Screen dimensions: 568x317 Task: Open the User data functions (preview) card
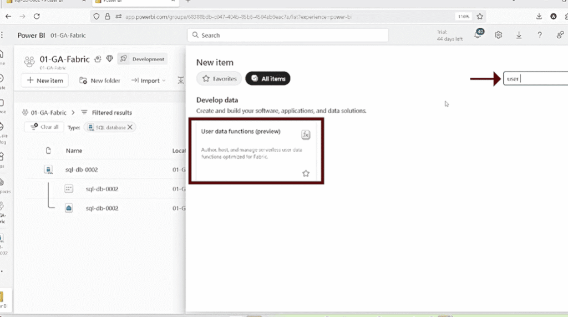256,151
